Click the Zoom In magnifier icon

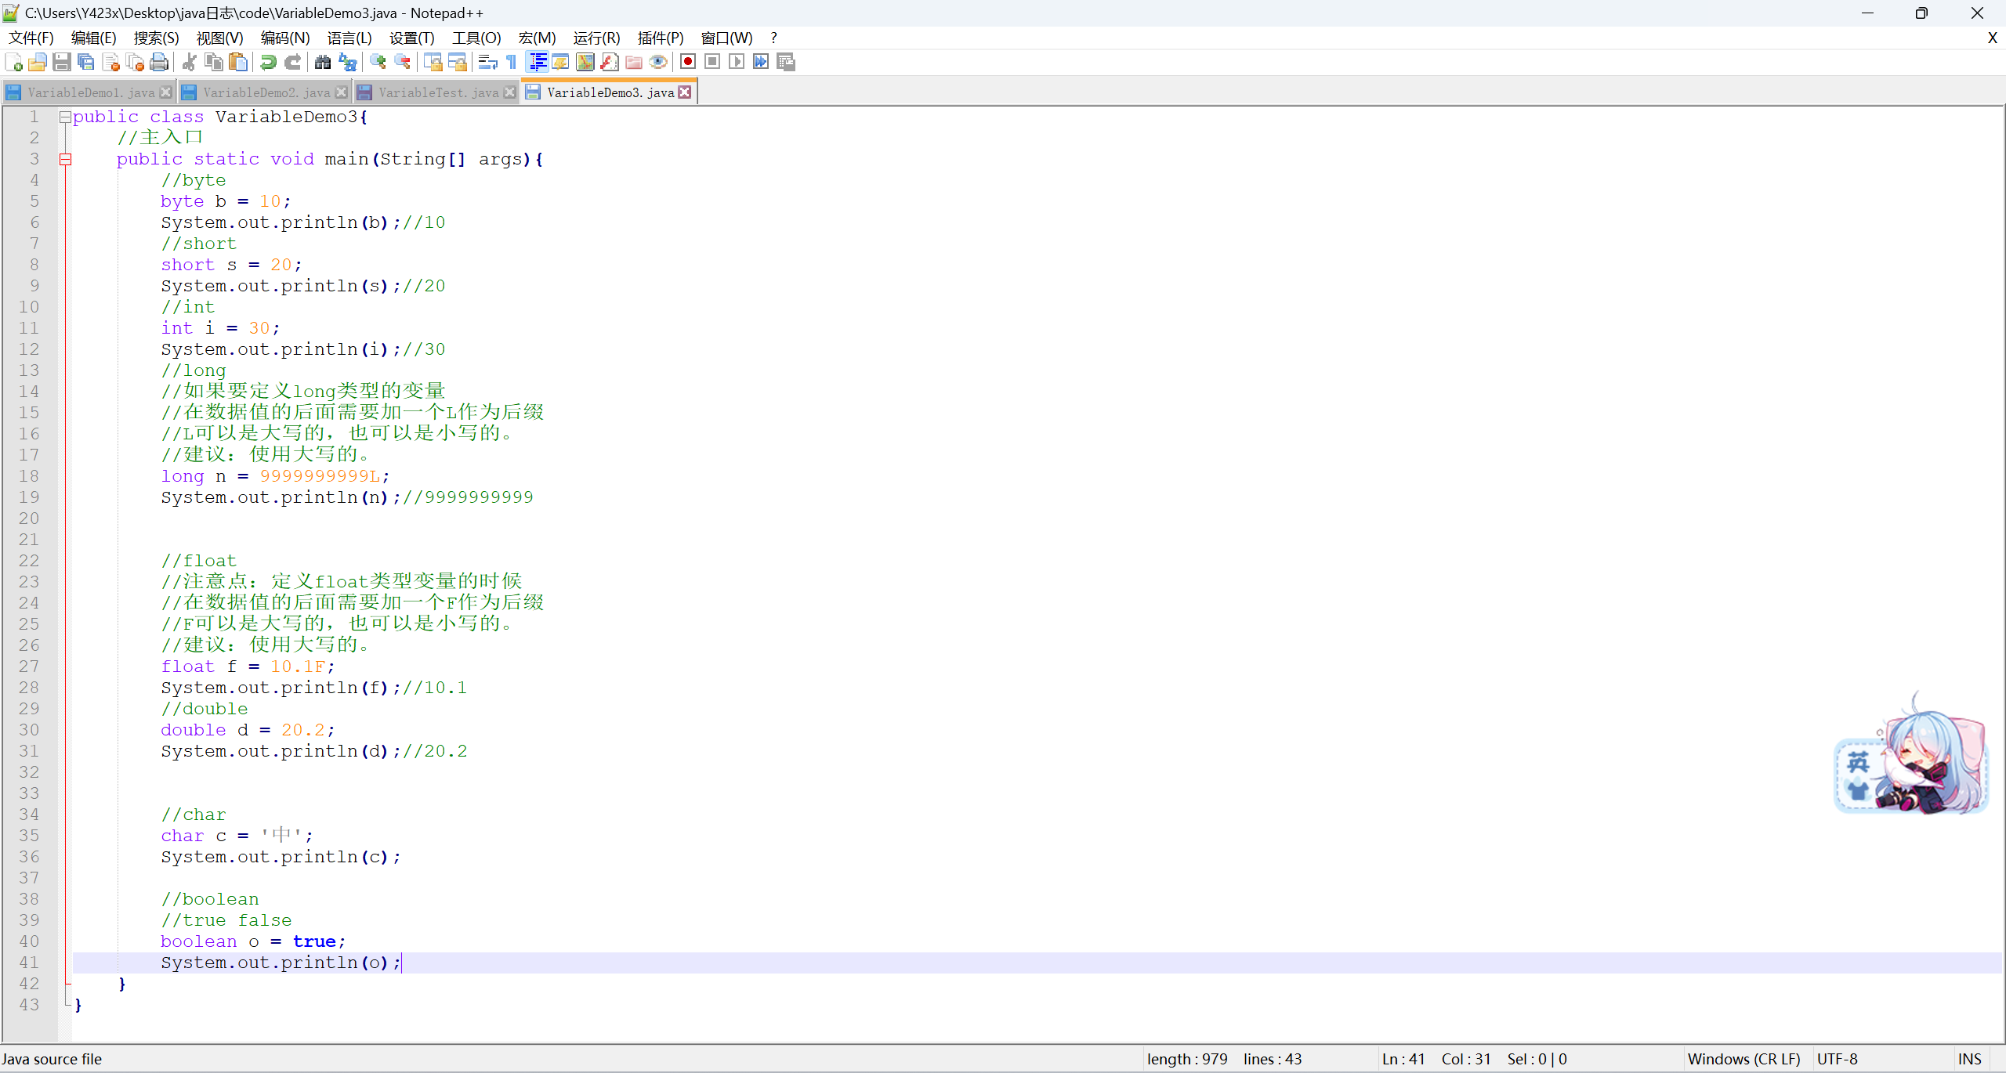pos(378,62)
